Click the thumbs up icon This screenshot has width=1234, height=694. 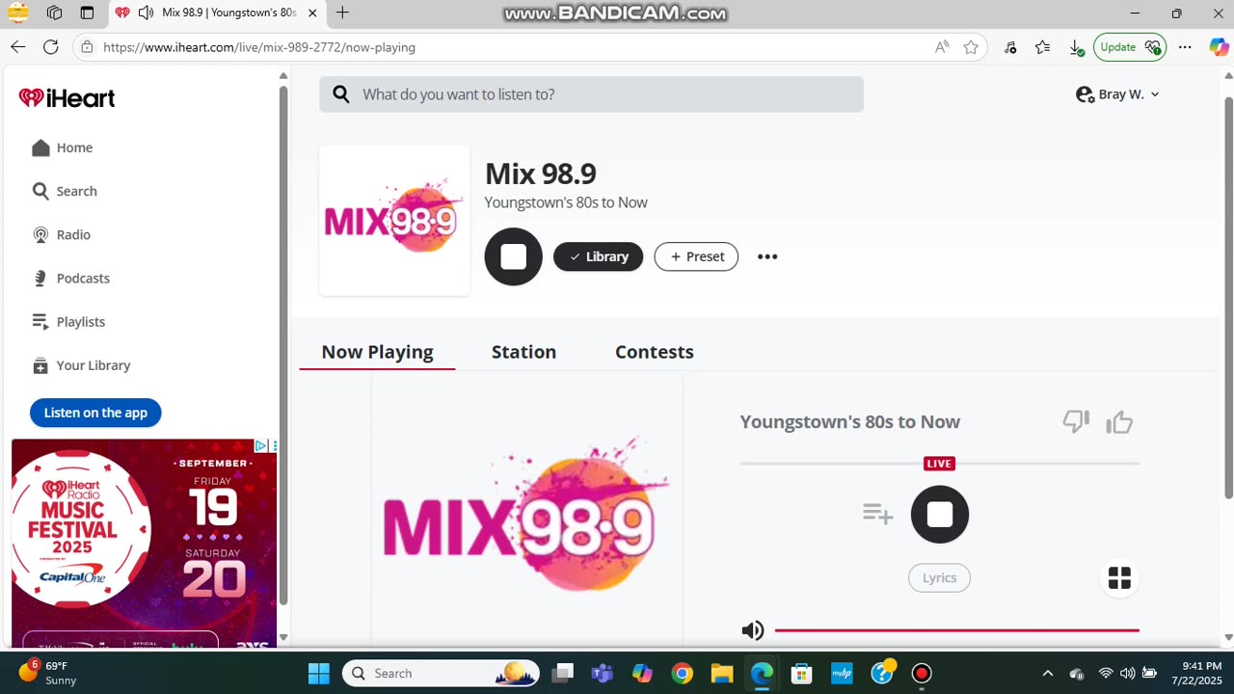[x=1119, y=421]
